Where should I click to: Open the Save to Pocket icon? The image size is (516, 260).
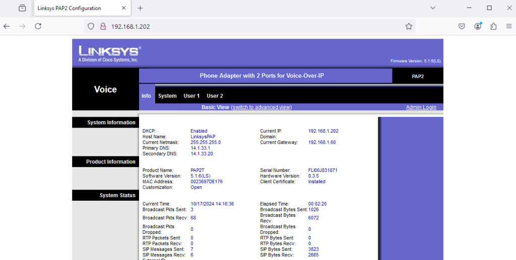pyautogui.click(x=462, y=26)
